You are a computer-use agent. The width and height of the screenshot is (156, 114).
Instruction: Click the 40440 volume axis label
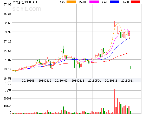pyautogui.click(x=7, y=106)
